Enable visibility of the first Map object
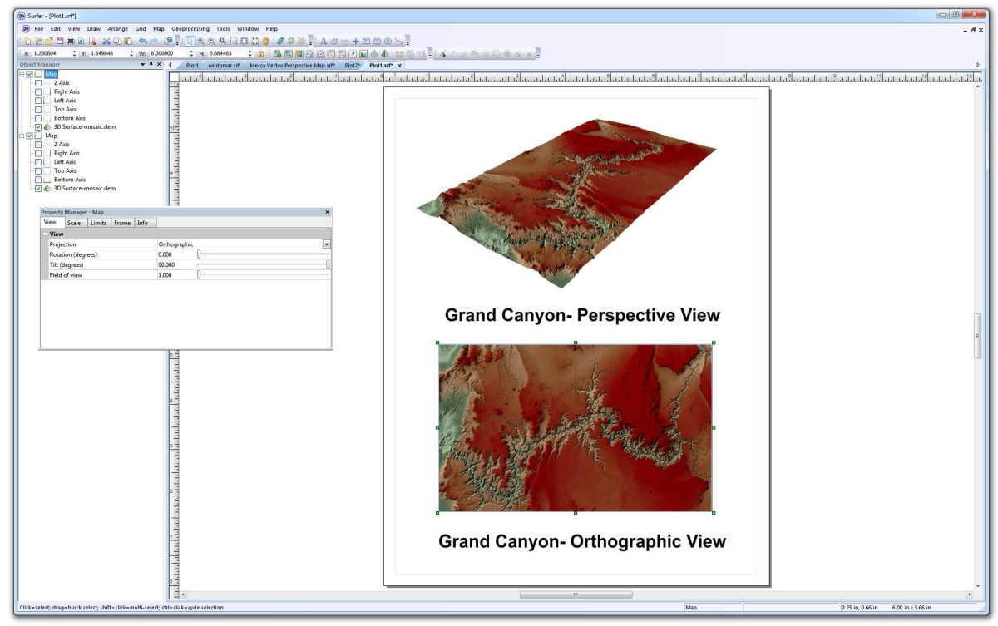This screenshot has height=626, width=998. click(29, 74)
